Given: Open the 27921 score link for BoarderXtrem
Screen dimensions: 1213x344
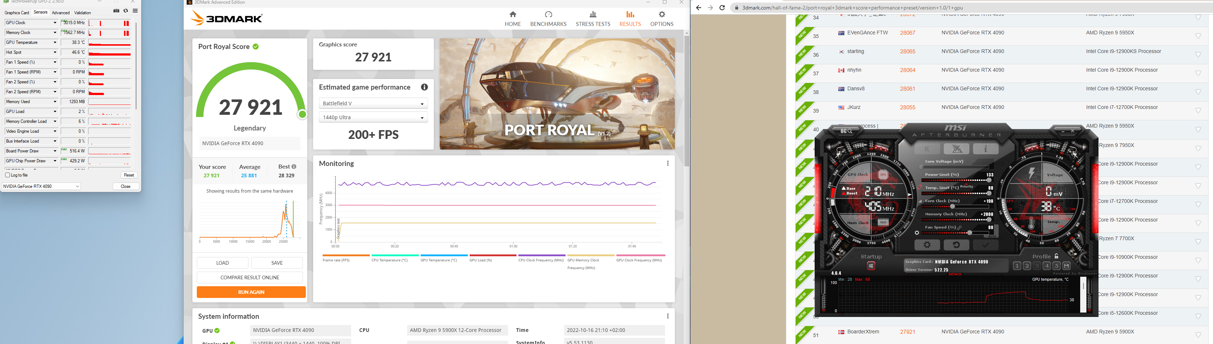Looking at the screenshot, I should [x=908, y=332].
